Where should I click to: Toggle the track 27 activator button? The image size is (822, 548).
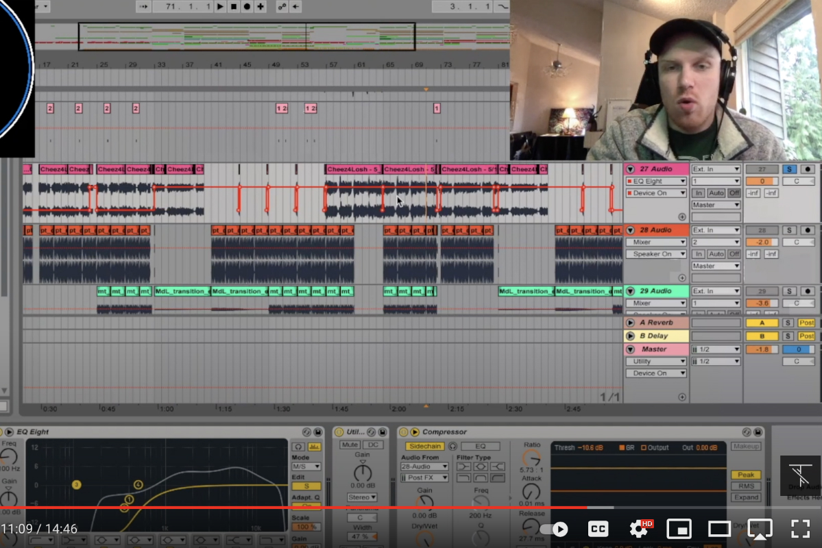[762, 169]
